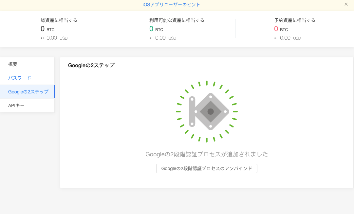The height and width of the screenshot is (214, 354).
Task: Click the 0.00 USD under available assets
Action: pos(163,38)
